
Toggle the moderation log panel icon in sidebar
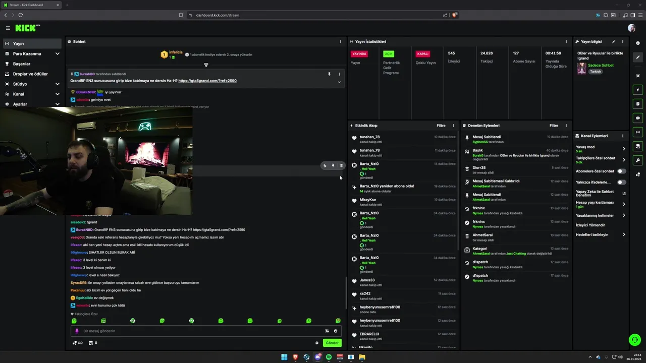638,104
